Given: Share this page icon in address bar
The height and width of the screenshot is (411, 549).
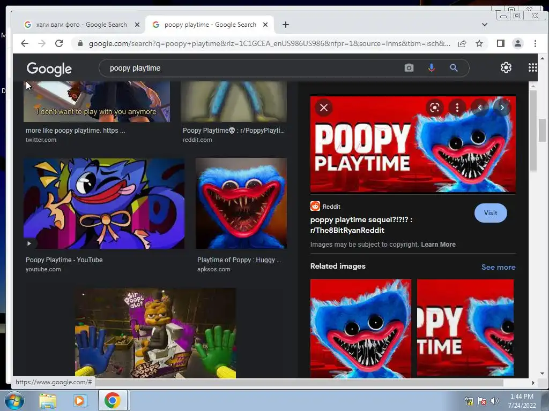Looking at the screenshot, I should click(x=462, y=43).
